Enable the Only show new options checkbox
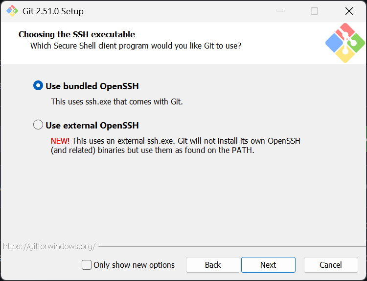The height and width of the screenshot is (281, 367). 87,265
